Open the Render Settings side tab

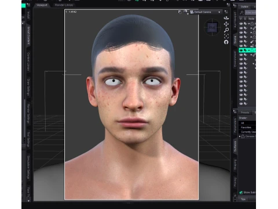coord(28,113)
